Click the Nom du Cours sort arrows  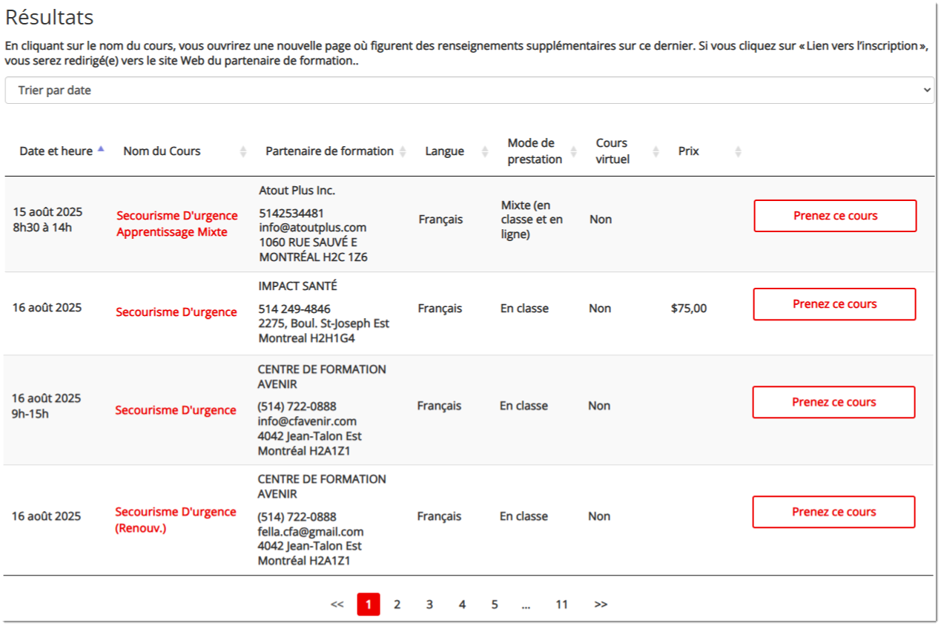coord(243,151)
